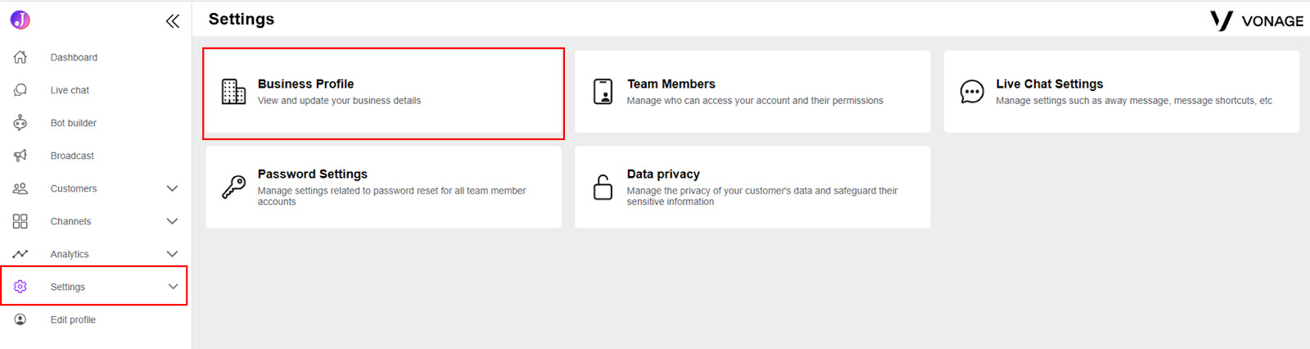Expand the Analytics chevron
The width and height of the screenshot is (1310, 349).
pyautogui.click(x=172, y=254)
